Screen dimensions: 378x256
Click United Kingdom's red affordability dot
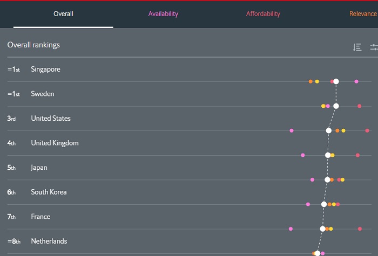click(x=357, y=155)
